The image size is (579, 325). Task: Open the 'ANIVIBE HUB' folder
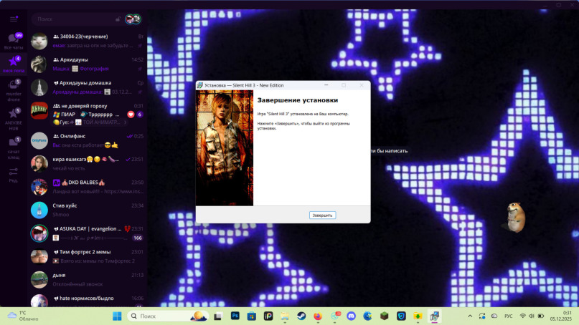[x=14, y=119]
